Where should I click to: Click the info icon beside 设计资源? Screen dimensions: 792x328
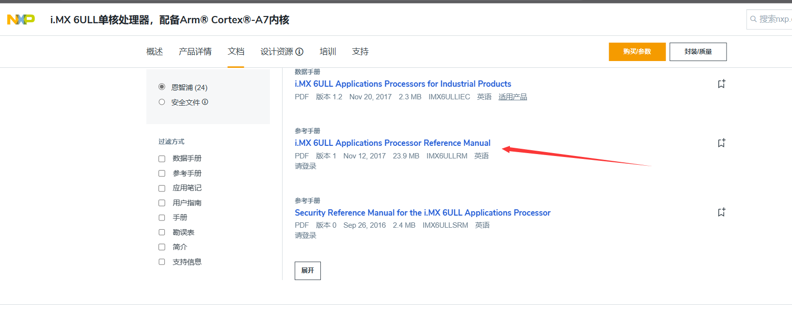(300, 51)
